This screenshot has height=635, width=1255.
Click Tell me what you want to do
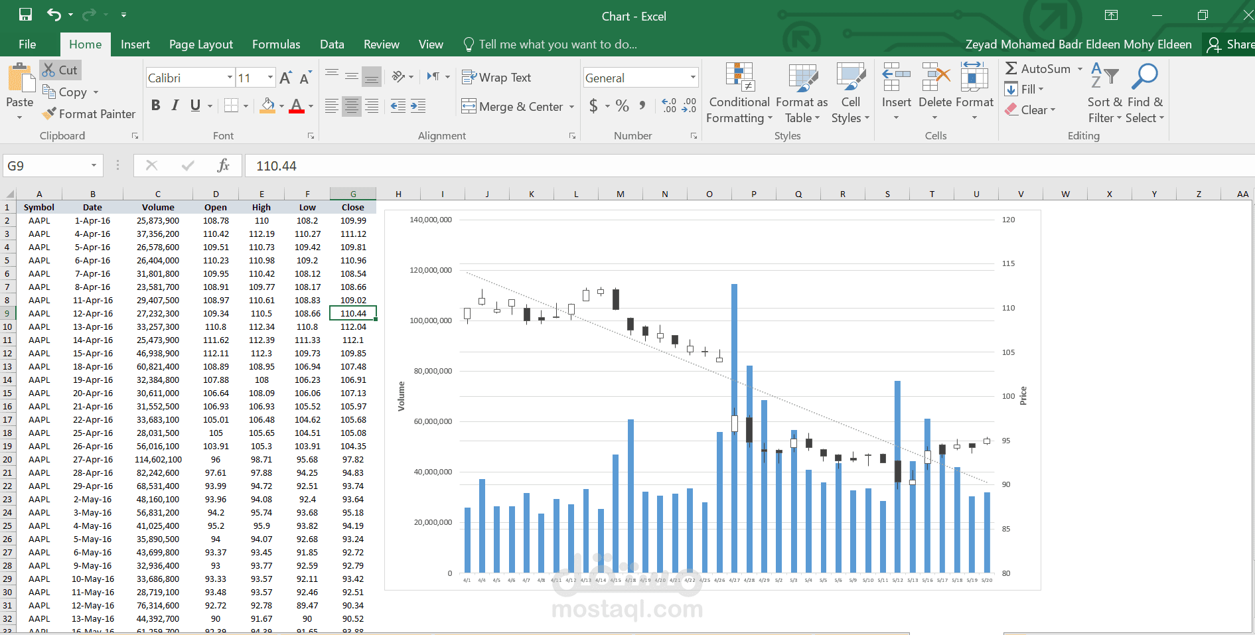pos(550,44)
